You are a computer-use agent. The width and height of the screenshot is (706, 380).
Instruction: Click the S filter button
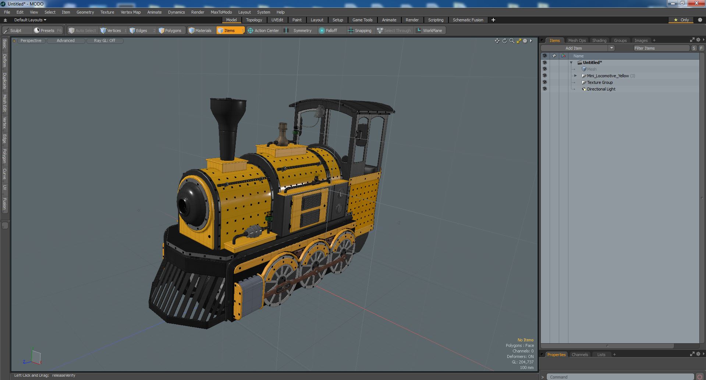(694, 48)
